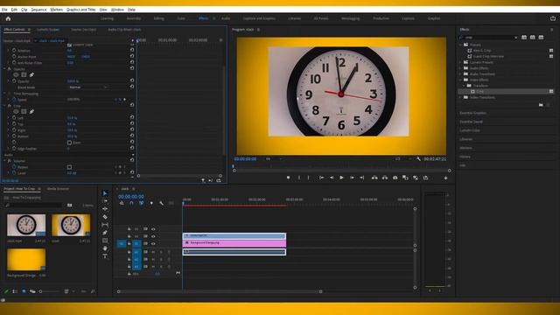Image resolution: width=560 pixels, height=315 pixels.
Task: Enable the Crop Zoom checkbox
Action: coord(69,143)
